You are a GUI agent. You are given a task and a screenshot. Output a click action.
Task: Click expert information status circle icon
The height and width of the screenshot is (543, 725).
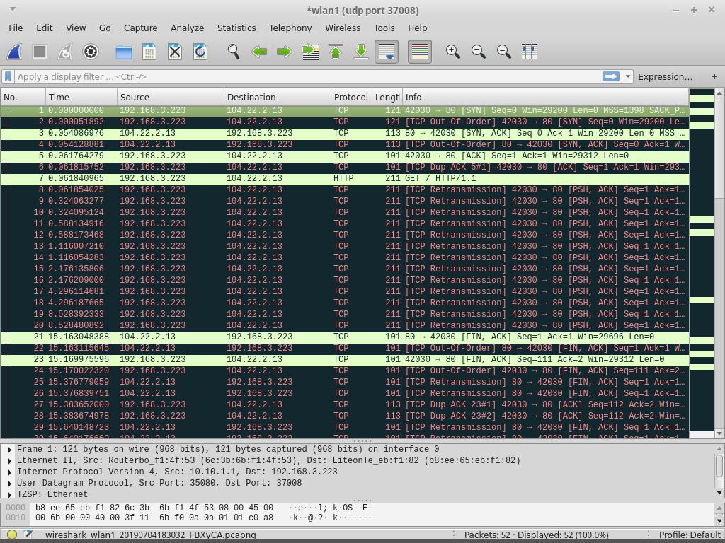coord(12,535)
